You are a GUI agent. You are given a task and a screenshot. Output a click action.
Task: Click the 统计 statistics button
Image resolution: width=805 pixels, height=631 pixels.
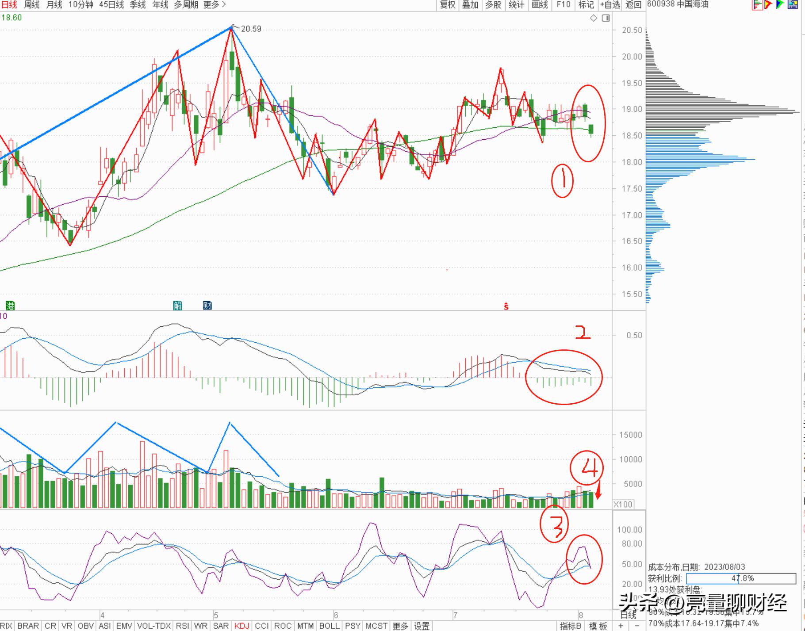pos(516,5)
